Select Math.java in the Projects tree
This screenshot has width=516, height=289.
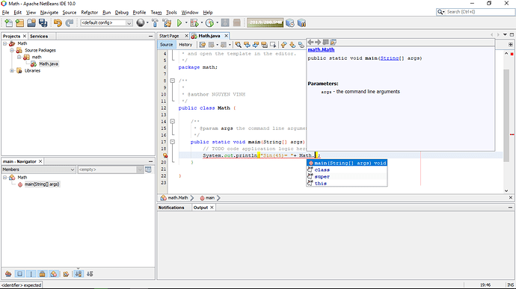pyautogui.click(x=49, y=63)
